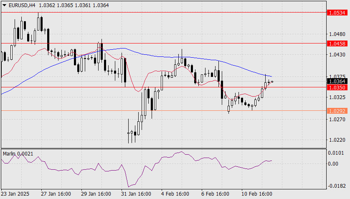Select the EURUSD,H4 chart title text
350x199 pixels.
22,5
